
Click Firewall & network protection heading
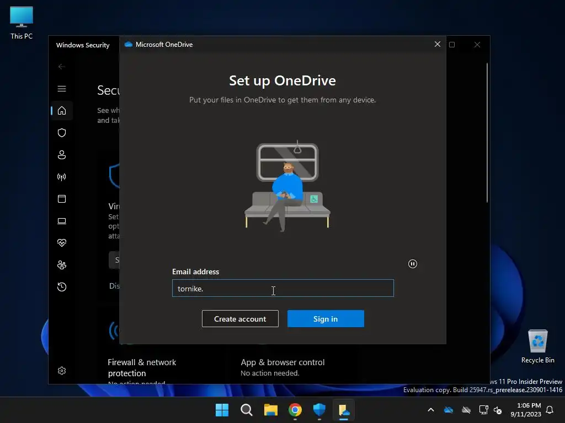142,367
